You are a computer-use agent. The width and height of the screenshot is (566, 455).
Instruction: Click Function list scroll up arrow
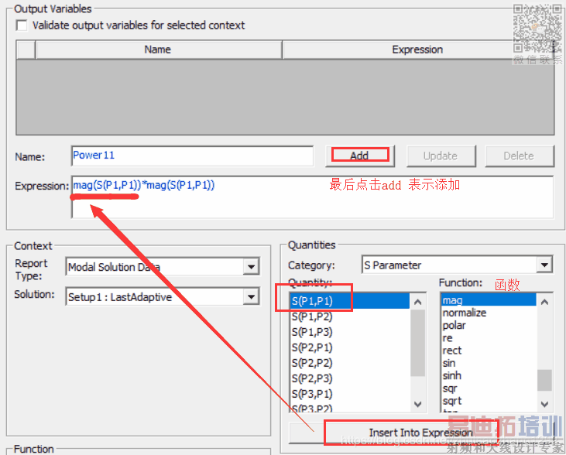click(x=544, y=302)
